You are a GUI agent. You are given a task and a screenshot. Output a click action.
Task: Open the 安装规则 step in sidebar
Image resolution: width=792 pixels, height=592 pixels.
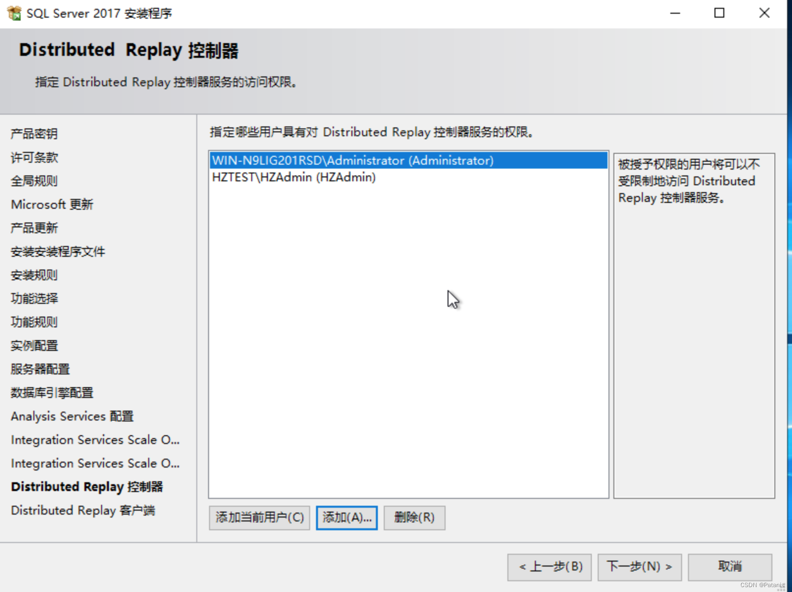pos(34,275)
